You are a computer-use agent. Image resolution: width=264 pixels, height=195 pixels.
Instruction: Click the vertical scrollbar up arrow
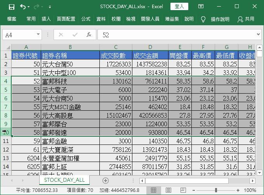tap(259, 47)
